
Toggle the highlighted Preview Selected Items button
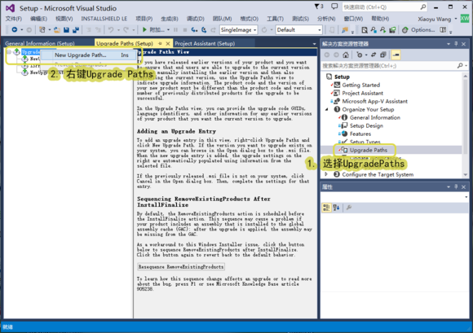[x=396, y=55]
